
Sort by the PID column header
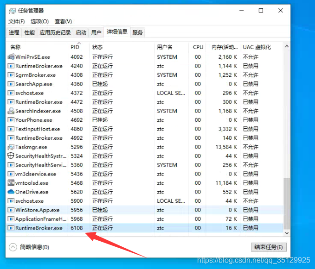coord(79,47)
